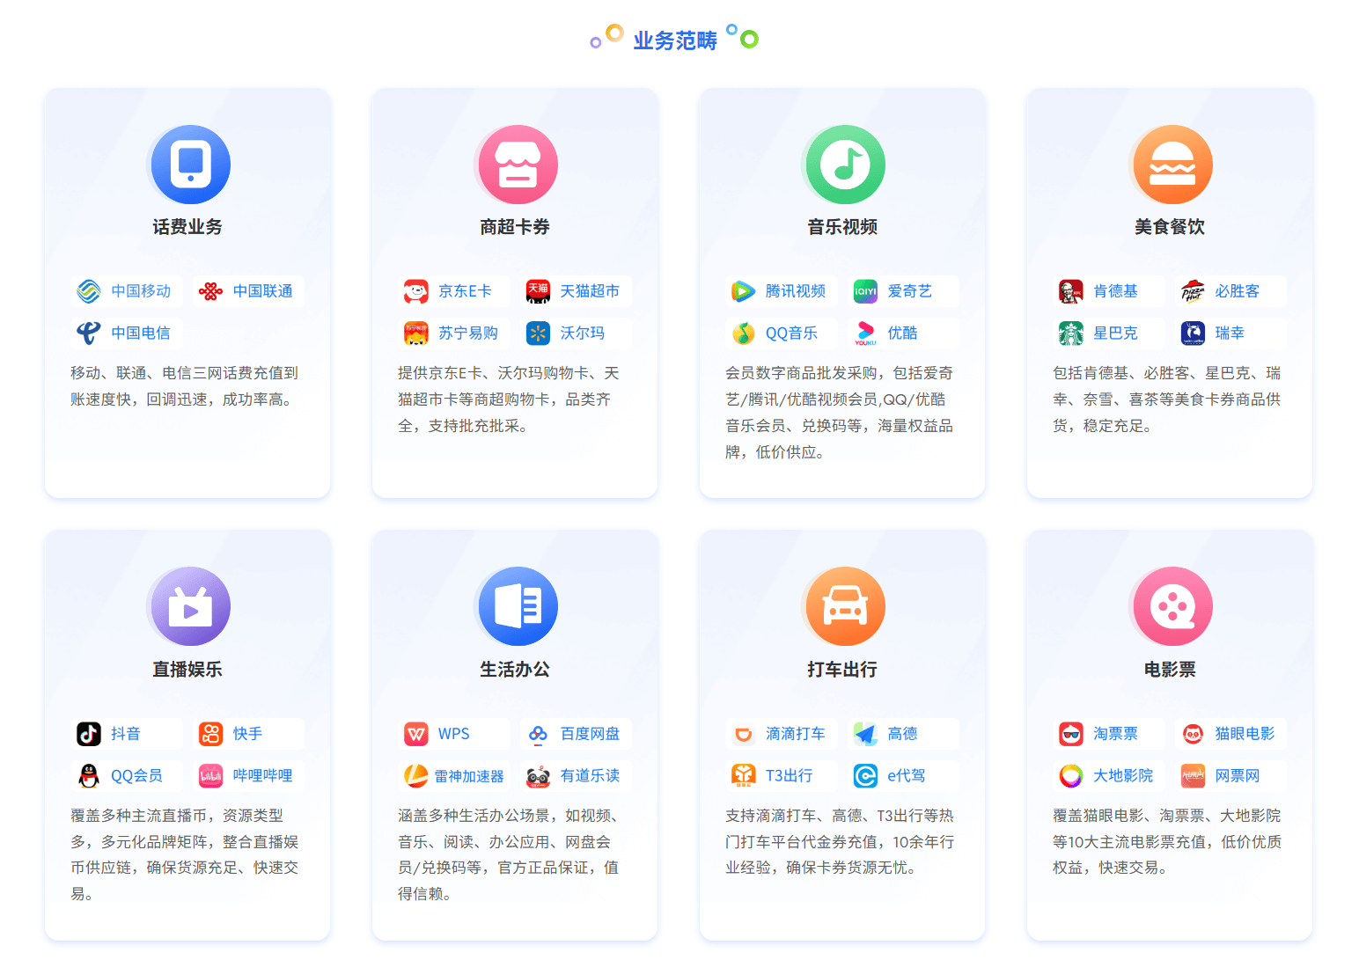Click the T3出行 logo icon
1359x960 pixels.
(744, 776)
